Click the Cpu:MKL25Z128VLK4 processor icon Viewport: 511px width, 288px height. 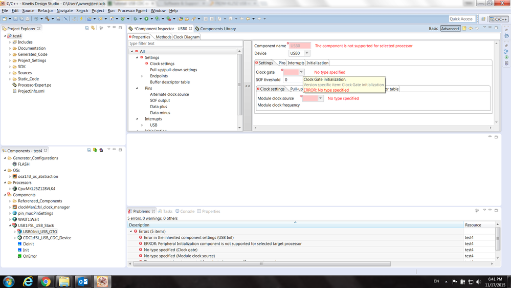(15, 189)
